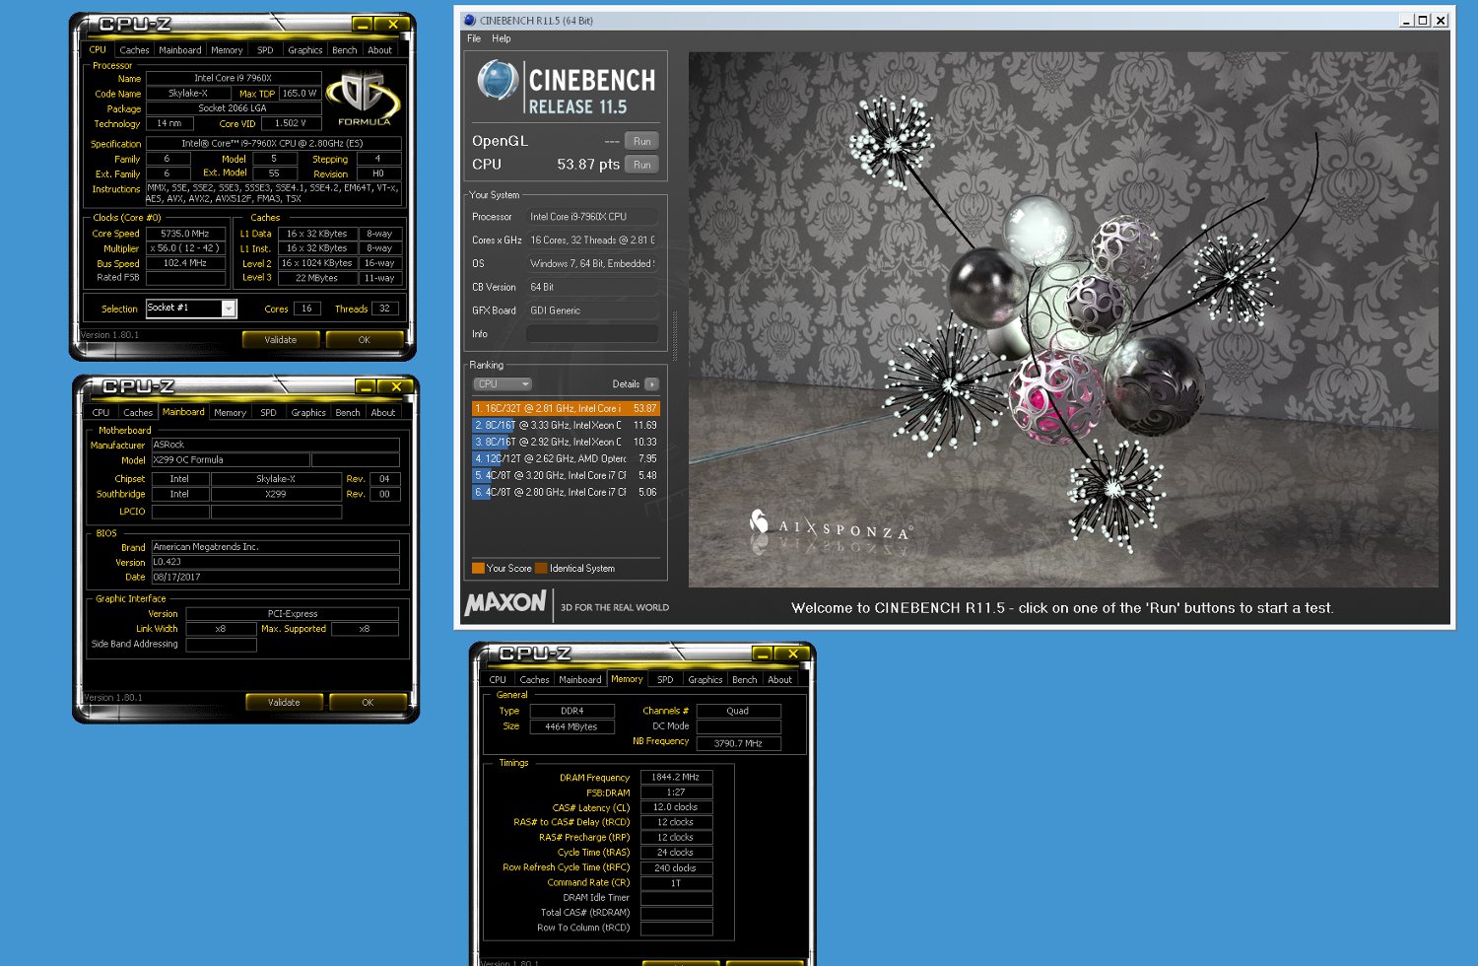1478x966 pixels.
Task: Open Graphics tab in top CPU-Z window
Action: pos(304,50)
